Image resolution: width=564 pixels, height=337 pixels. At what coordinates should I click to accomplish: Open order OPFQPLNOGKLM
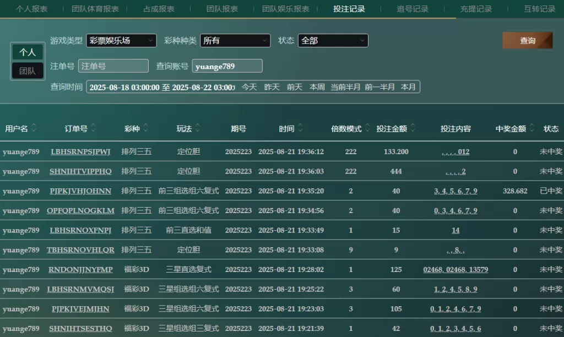click(x=80, y=211)
